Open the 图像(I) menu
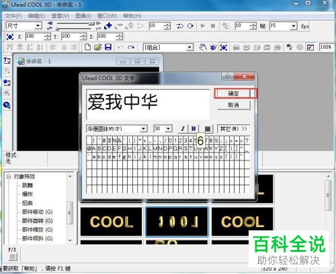336x274 pixels. (83, 16)
